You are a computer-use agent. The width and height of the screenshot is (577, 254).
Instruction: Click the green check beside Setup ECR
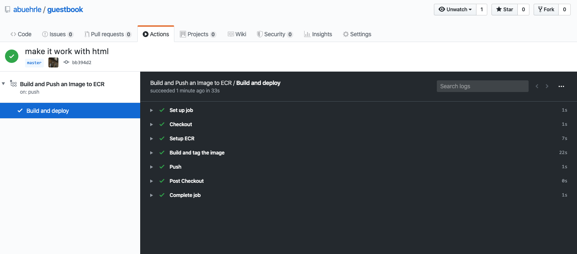[162, 139]
